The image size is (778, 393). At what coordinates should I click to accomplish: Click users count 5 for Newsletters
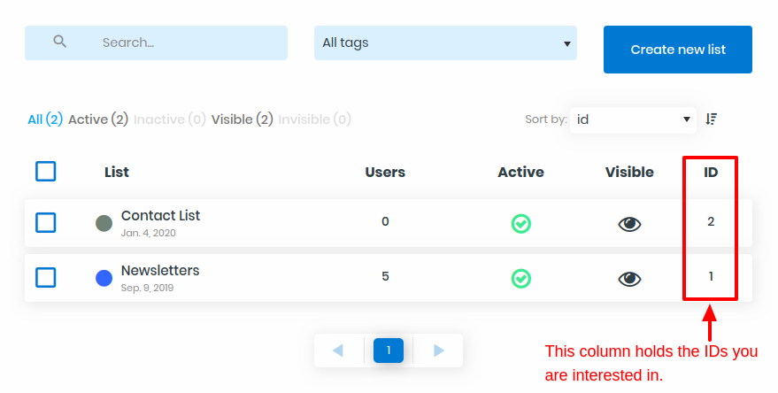tap(385, 276)
